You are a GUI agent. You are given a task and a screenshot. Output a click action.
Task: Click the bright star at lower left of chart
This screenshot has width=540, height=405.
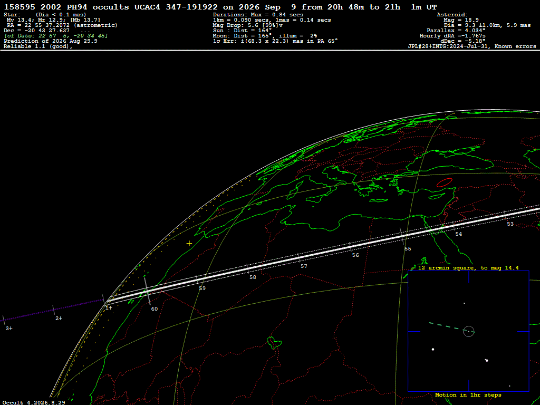433,349
